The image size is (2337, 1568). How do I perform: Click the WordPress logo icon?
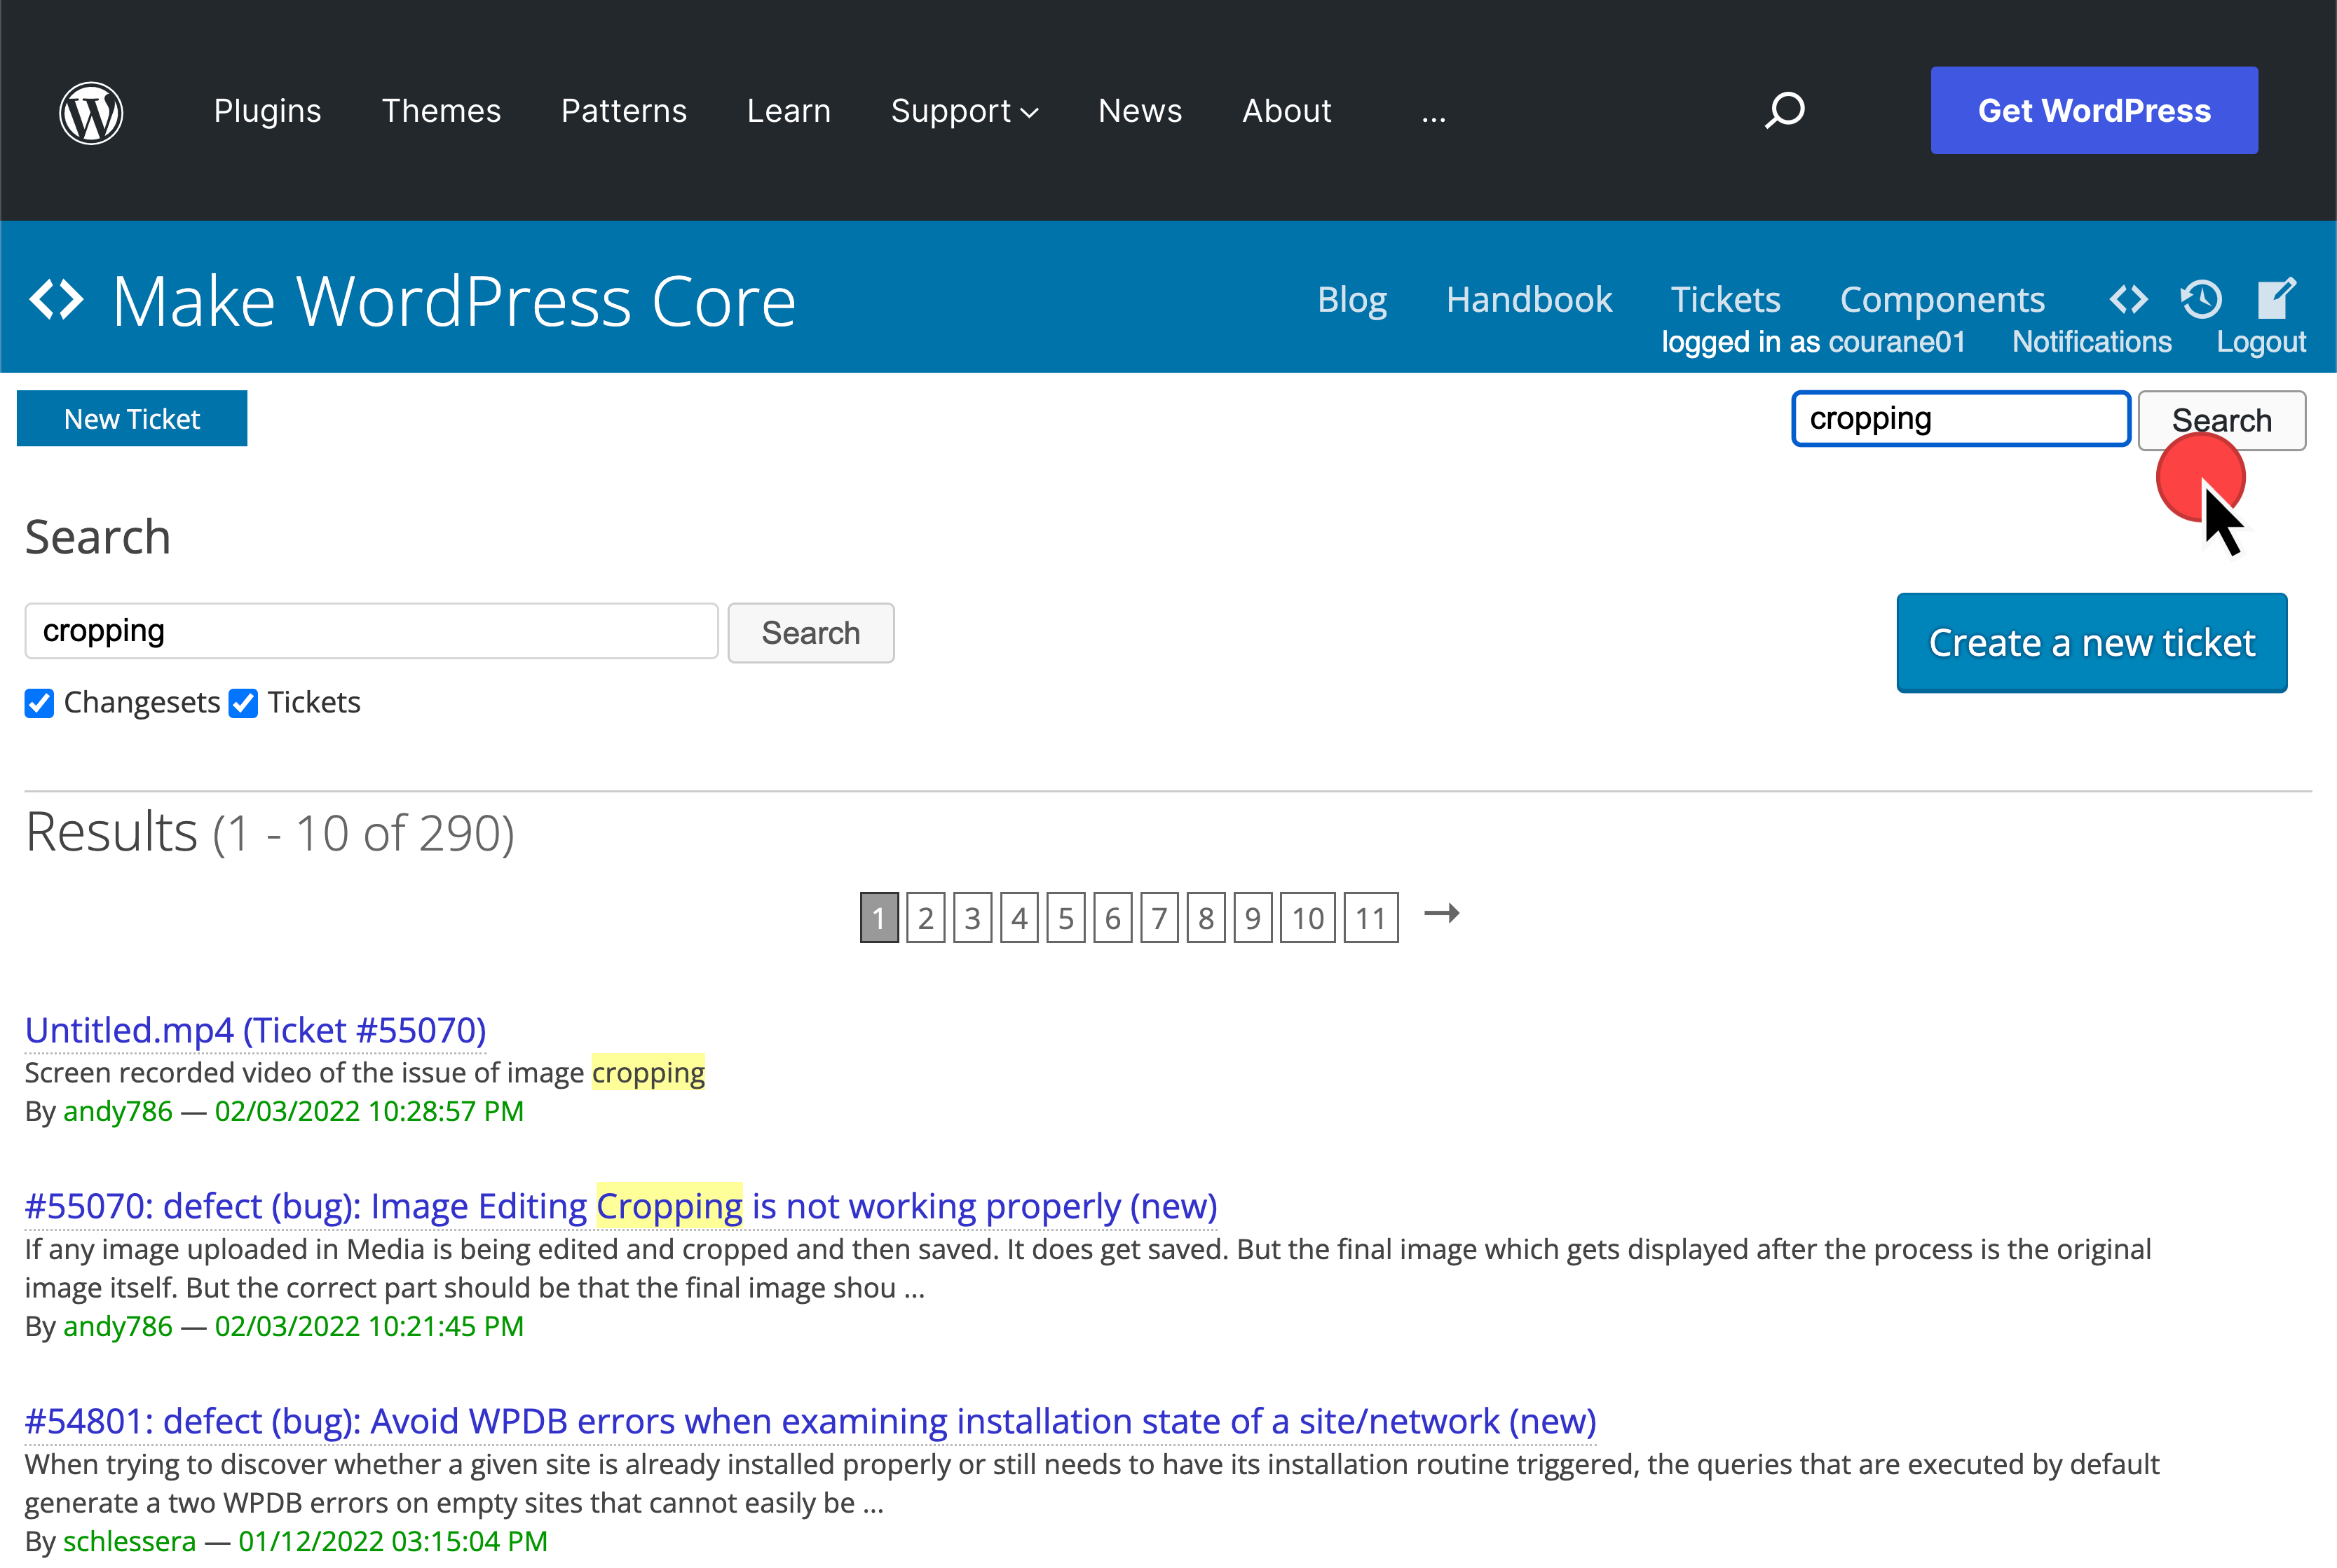91,112
